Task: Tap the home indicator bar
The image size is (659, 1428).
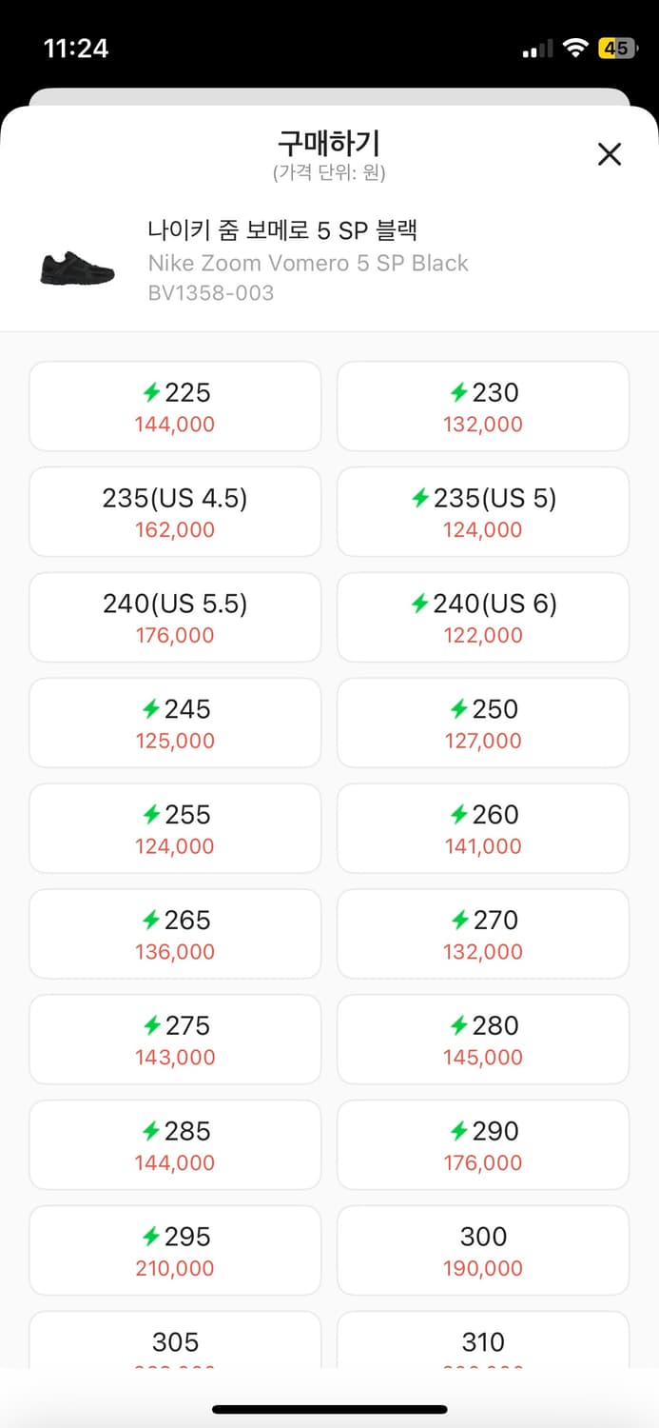Action: [x=329, y=1409]
